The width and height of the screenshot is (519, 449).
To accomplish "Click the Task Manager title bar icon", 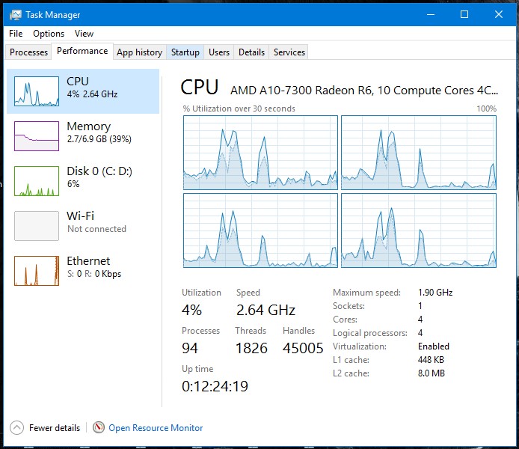I will [15, 14].
